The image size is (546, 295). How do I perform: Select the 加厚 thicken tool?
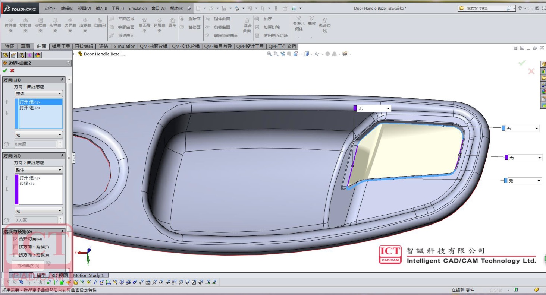(x=267, y=19)
